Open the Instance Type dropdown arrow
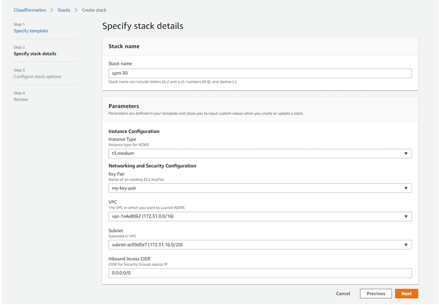The image size is (439, 305). (x=405, y=153)
